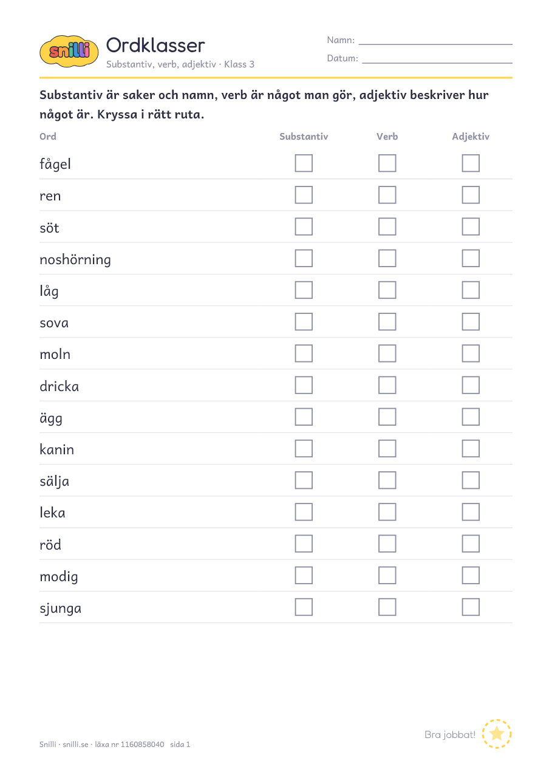
Task: Tick the Adjektiv box for låg
Action: pyautogui.click(x=471, y=290)
